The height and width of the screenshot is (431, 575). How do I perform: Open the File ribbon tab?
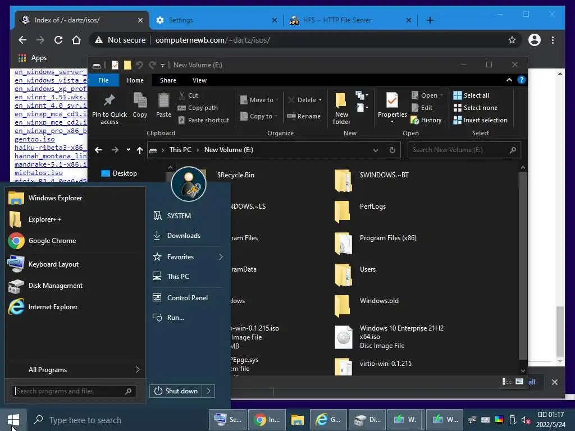point(103,80)
